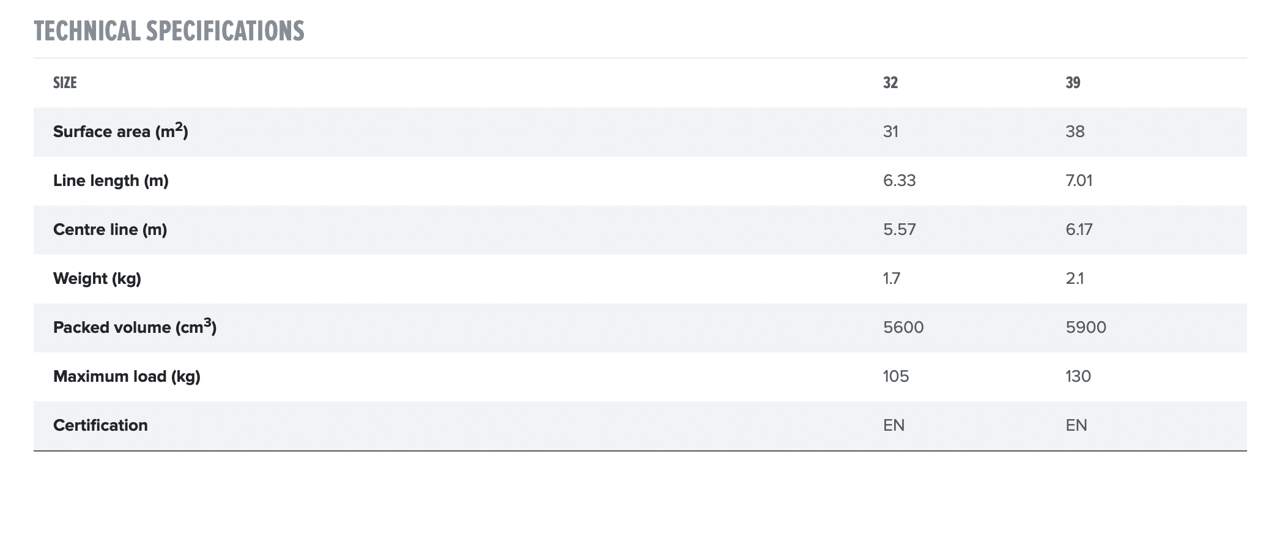The width and height of the screenshot is (1288, 558).
Task: Click the Line length row label
Action: click(x=111, y=180)
